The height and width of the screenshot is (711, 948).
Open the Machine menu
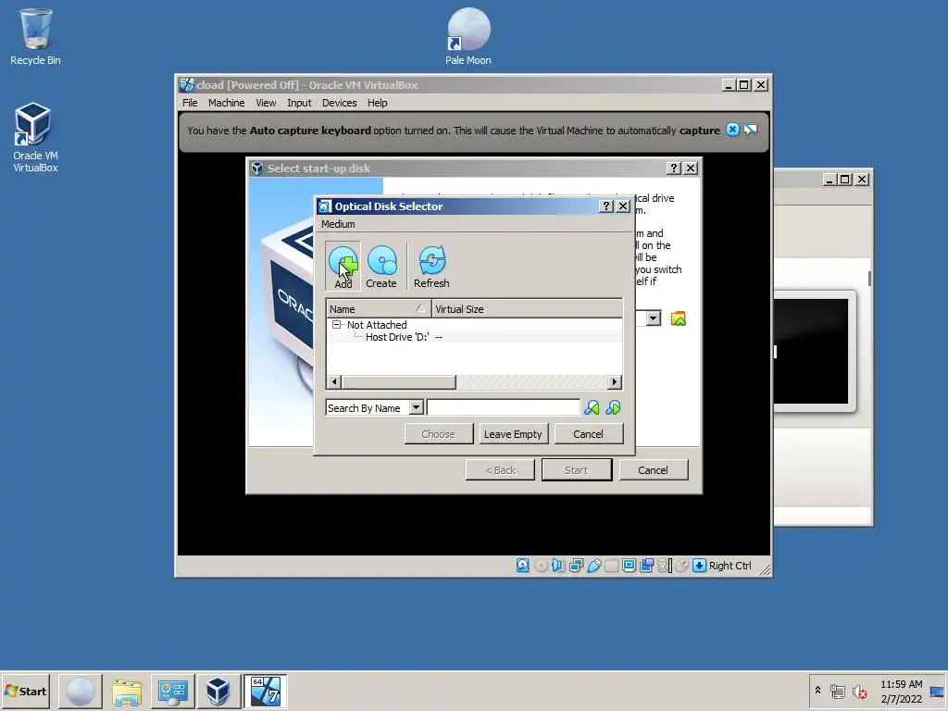(227, 103)
